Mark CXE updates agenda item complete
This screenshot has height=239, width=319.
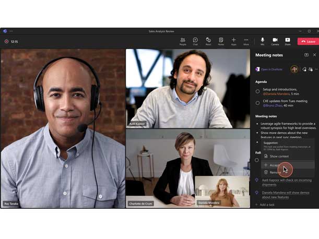click(257, 103)
